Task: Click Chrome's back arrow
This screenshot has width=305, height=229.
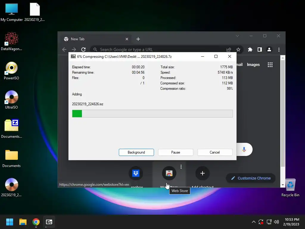Action: click(64, 49)
